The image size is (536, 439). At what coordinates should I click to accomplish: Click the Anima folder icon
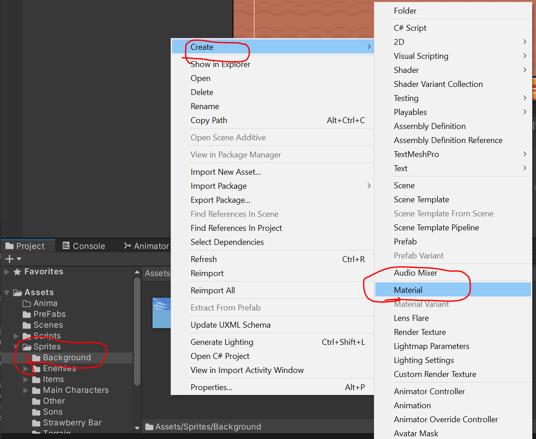coord(27,303)
